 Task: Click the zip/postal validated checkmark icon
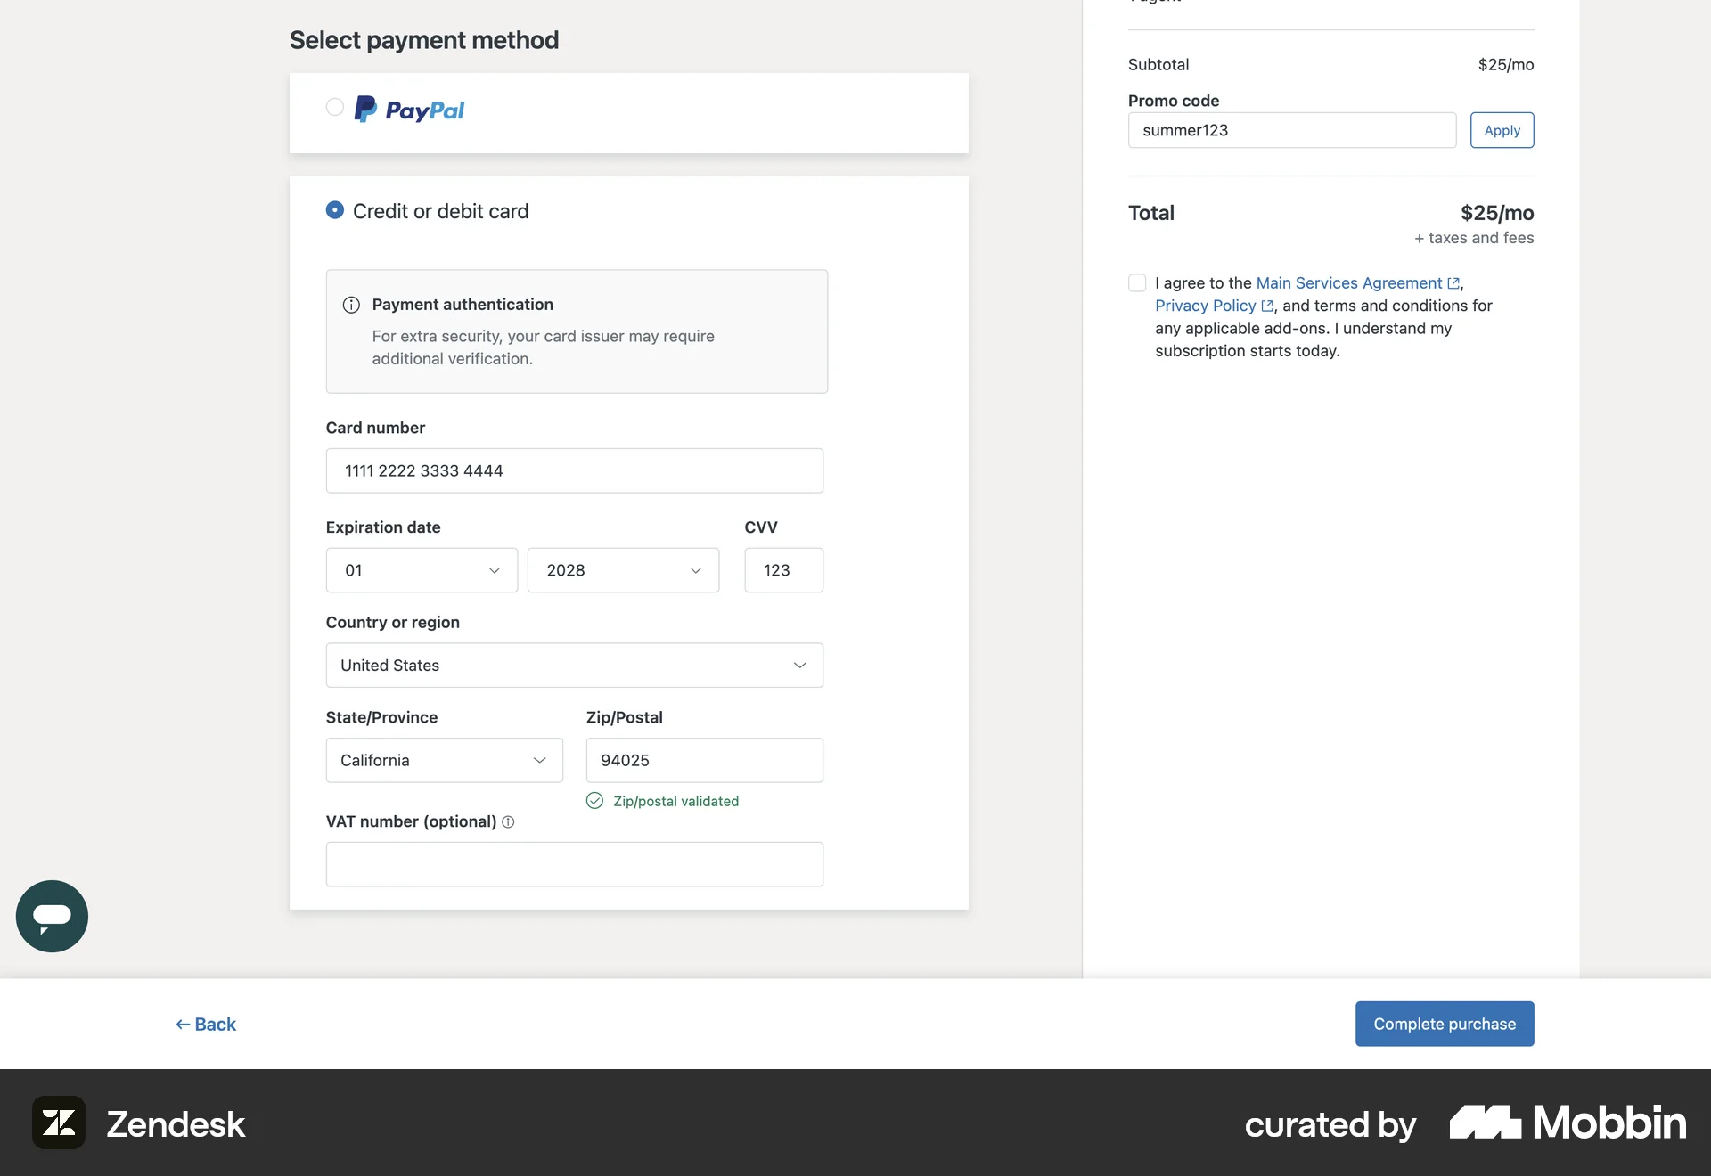pos(594,801)
